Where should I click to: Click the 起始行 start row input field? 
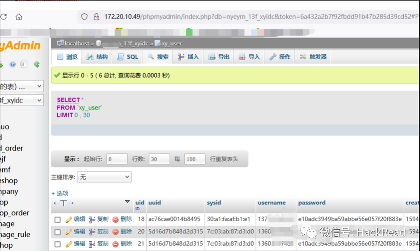click(x=117, y=159)
